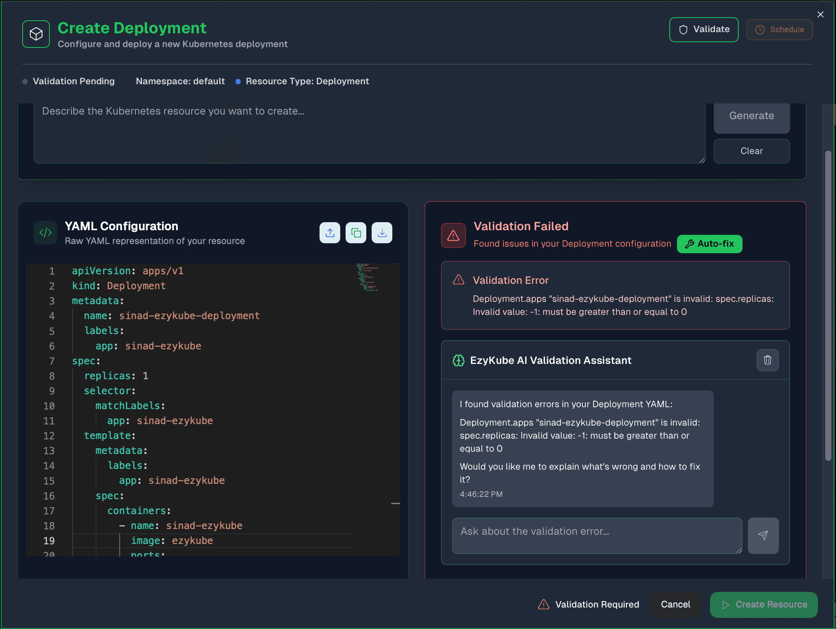Screen dimensions: 836x629
Task: Copy YAML with the copy icon
Action: [x=356, y=233]
